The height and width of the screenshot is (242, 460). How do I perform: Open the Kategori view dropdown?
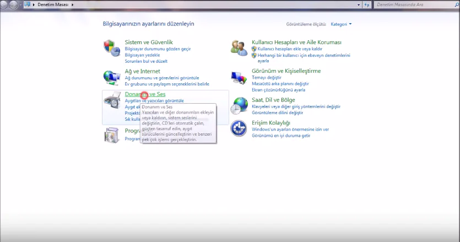(x=341, y=24)
